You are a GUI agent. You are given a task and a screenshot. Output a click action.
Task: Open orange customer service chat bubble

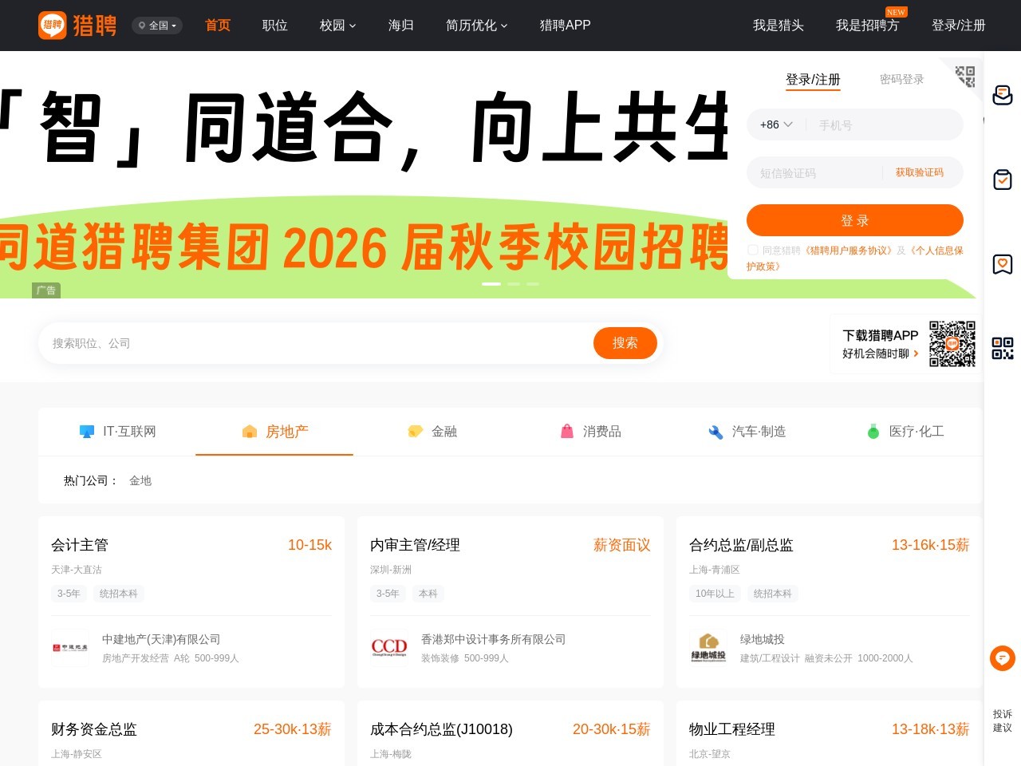1002,658
